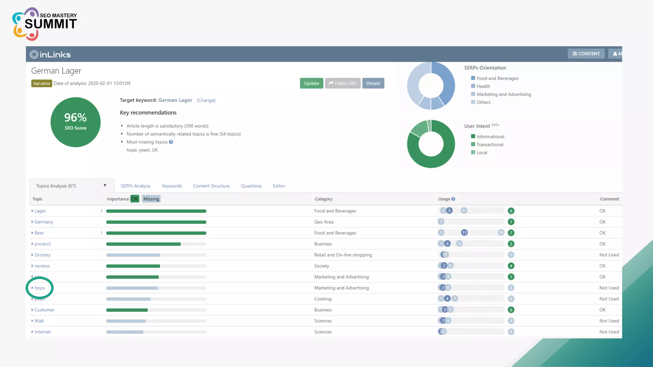The height and width of the screenshot is (367, 653).
Task: Click usage bubble 11 in Beer row
Action: pos(464,233)
